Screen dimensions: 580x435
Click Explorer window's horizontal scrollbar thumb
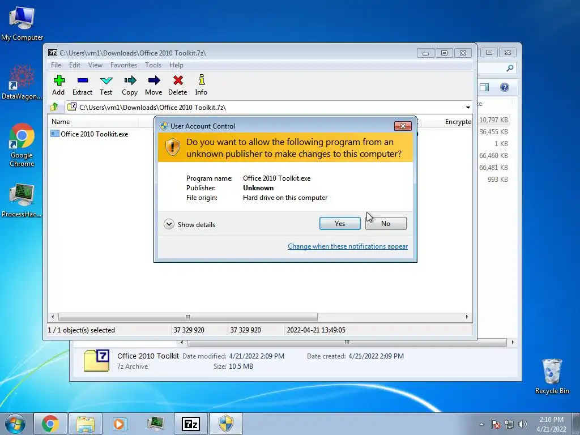pos(347,343)
